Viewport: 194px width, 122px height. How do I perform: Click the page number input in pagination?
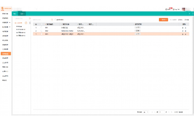(x=162, y=112)
